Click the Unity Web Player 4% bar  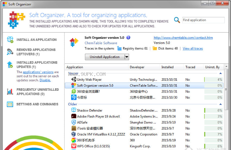click(x=213, y=79)
